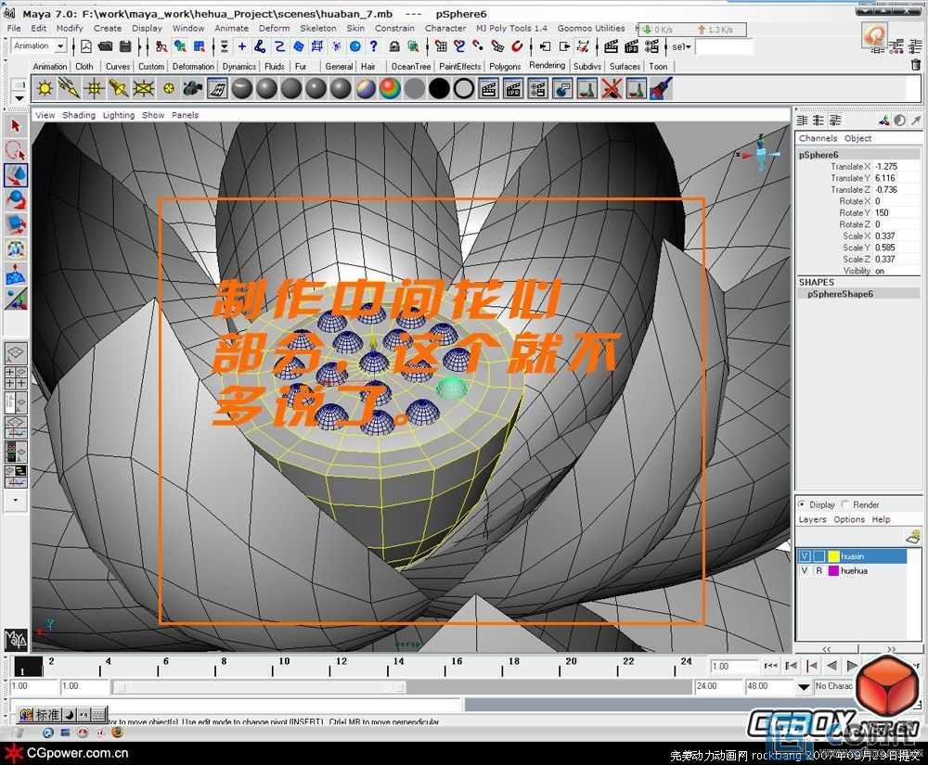Open the Channels menu in Channel Box
The height and width of the screenshot is (765, 928).
(x=818, y=138)
